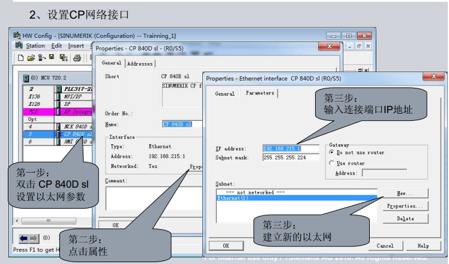Image resolution: width=449 pixels, height=264 pixels.
Task: Click the Delete subnet button
Action: 405,219
